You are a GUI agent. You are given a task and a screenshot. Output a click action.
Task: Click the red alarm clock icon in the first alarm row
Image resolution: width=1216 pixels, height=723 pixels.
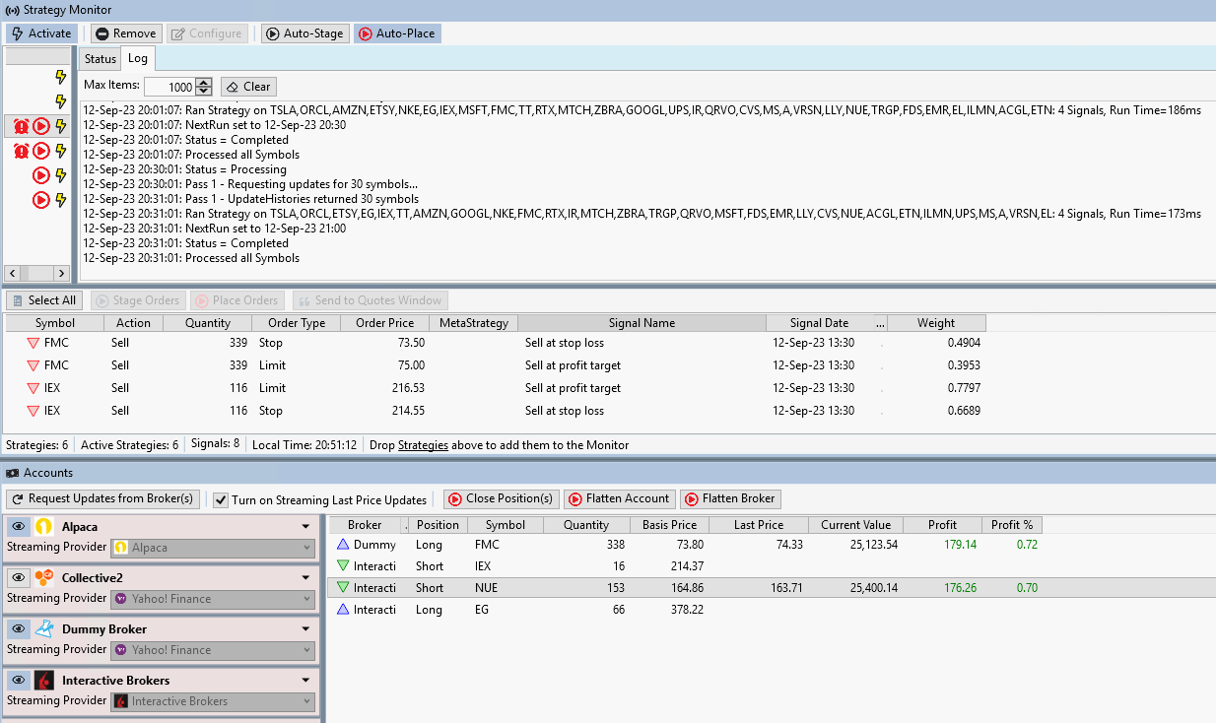pos(22,126)
